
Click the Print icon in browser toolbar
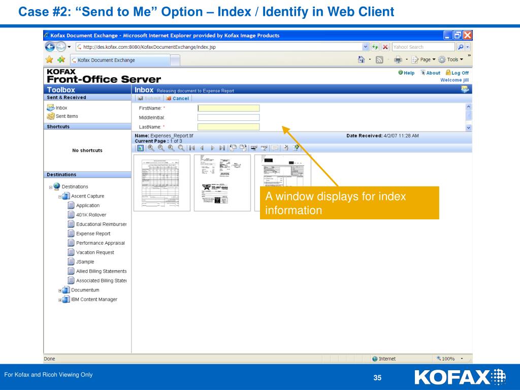click(x=398, y=60)
